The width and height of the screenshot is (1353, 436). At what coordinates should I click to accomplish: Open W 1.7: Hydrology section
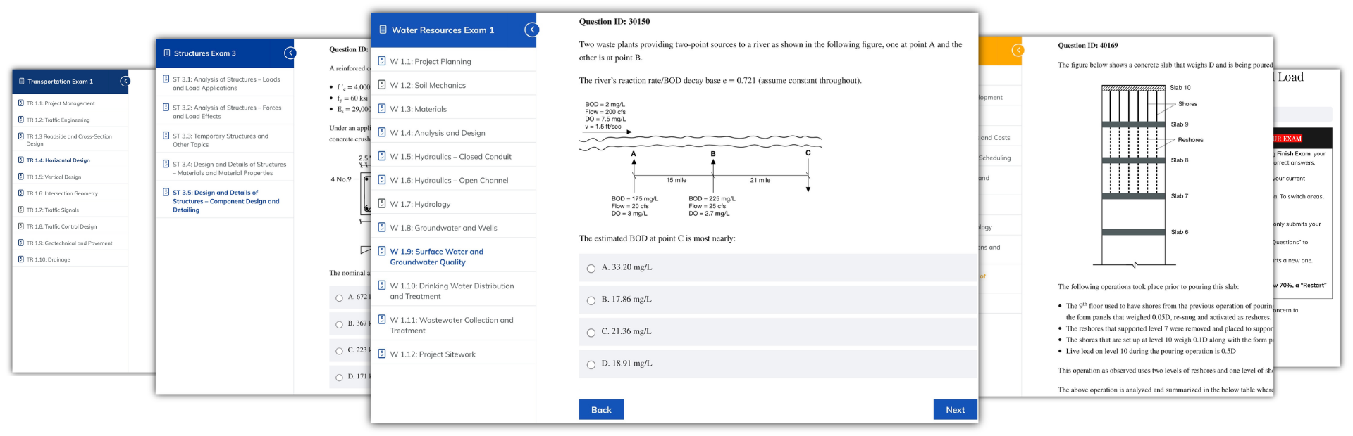pyautogui.click(x=420, y=204)
